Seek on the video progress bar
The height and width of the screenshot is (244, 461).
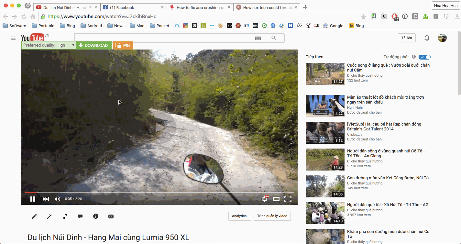point(159,192)
